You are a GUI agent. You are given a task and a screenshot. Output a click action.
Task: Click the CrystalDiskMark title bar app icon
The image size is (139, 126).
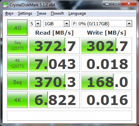coord(5,5)
